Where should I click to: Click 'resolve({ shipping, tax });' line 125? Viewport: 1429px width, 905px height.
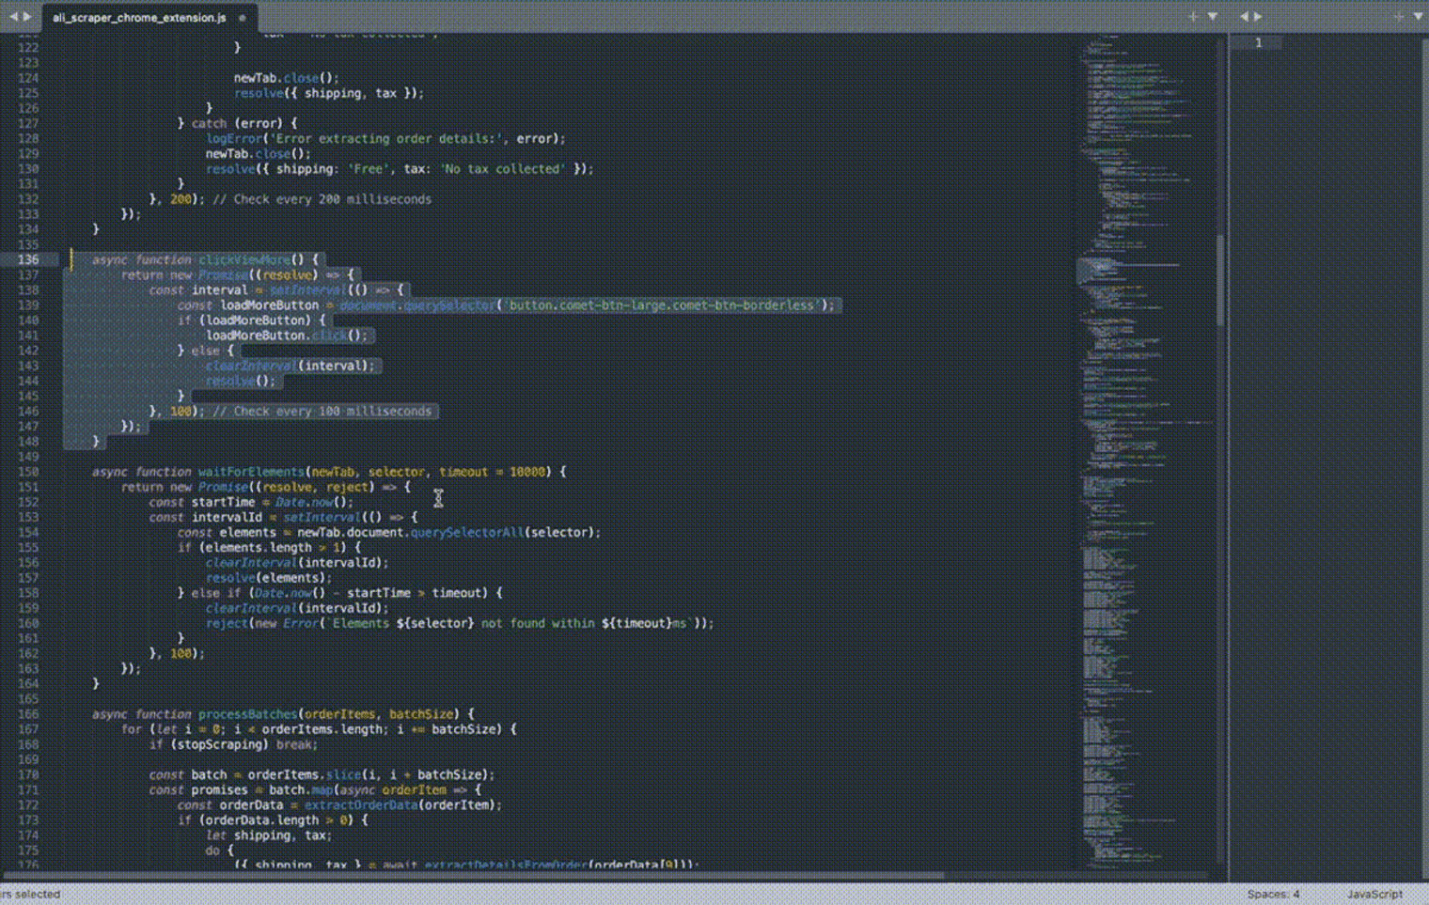pos(329,93)
